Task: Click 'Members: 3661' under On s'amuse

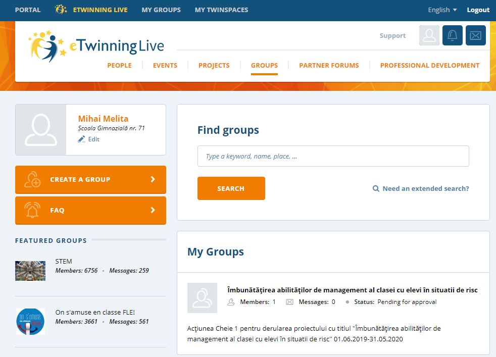Action: (77, 322)
